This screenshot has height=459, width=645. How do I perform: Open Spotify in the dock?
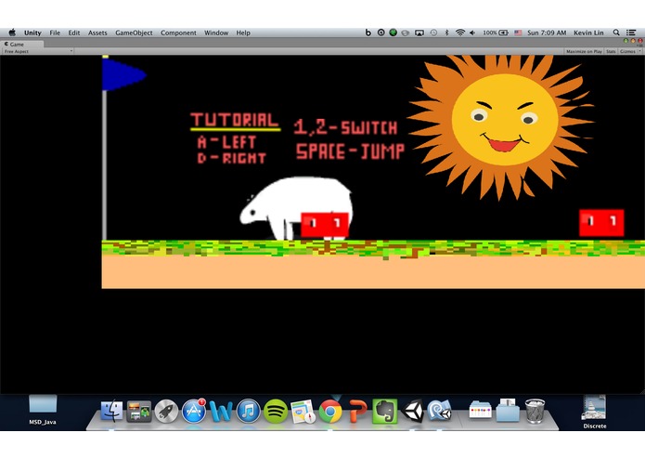tap(276, 411)
